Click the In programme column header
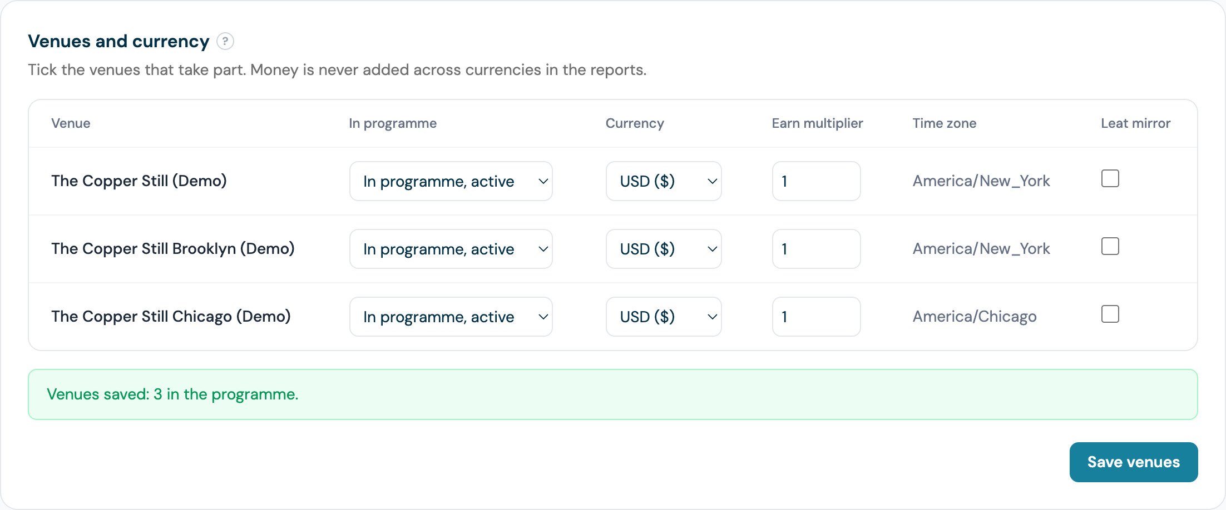The height and width of the screenshot is (510, 1226). (393, 123)
